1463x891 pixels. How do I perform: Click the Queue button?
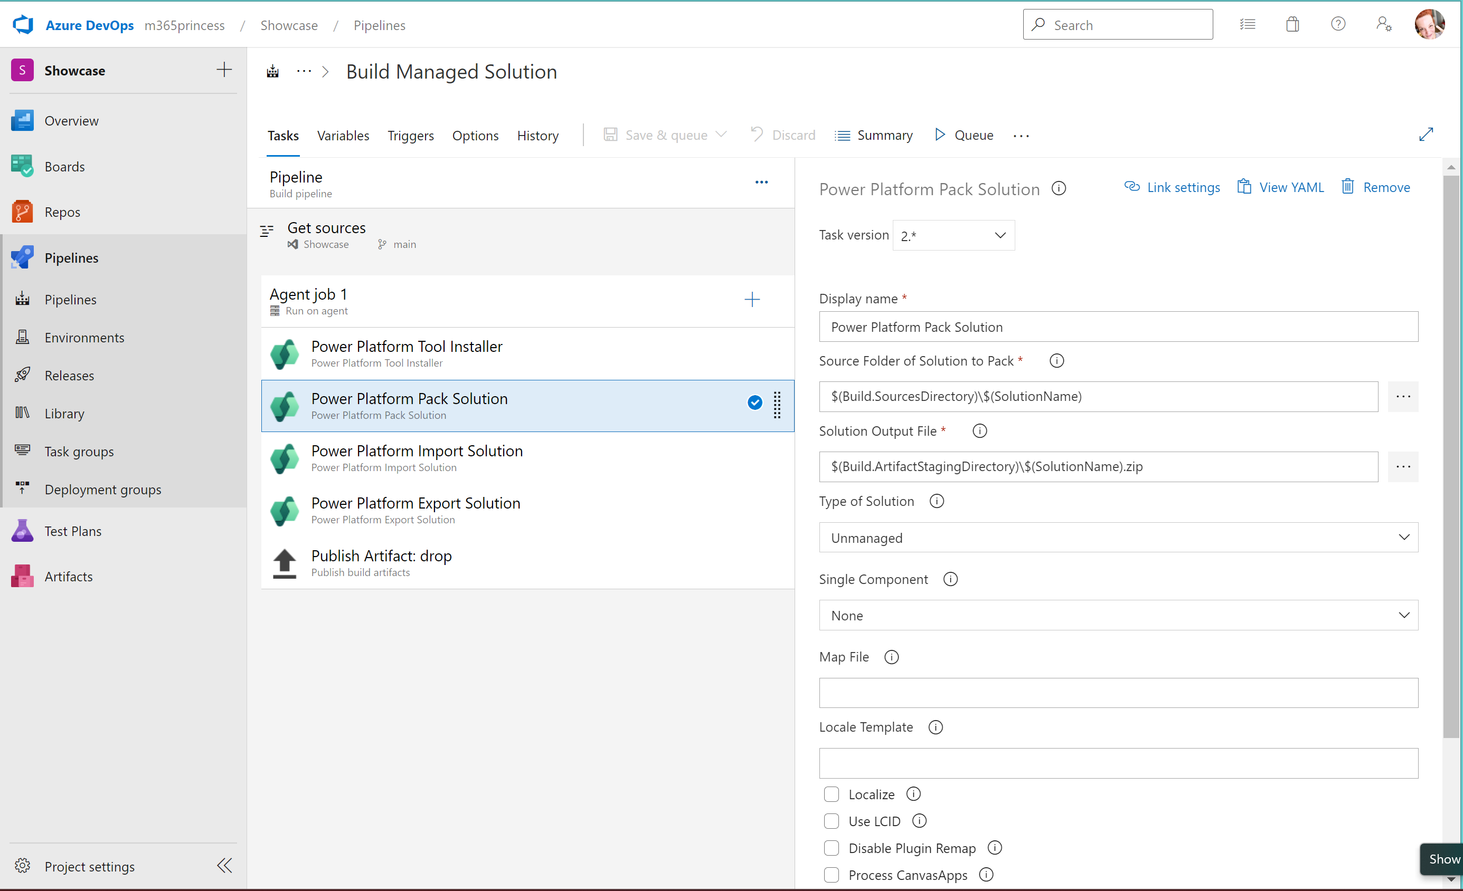[964, 135]
